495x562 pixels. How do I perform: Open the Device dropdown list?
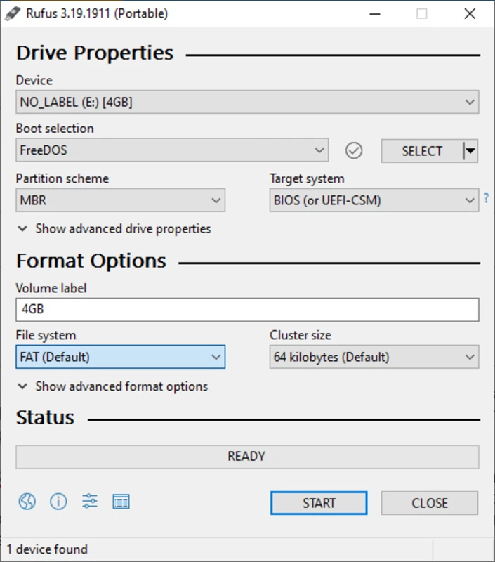click(x=247, y=102)
